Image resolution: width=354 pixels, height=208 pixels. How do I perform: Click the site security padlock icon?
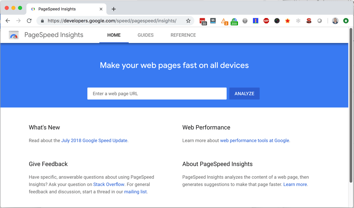pos(42,21)
